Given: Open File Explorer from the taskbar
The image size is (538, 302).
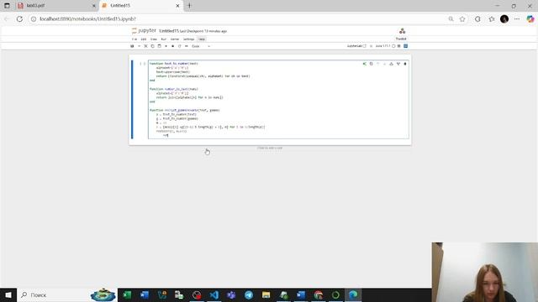Looking at the screenshot, I should [266, 294].
